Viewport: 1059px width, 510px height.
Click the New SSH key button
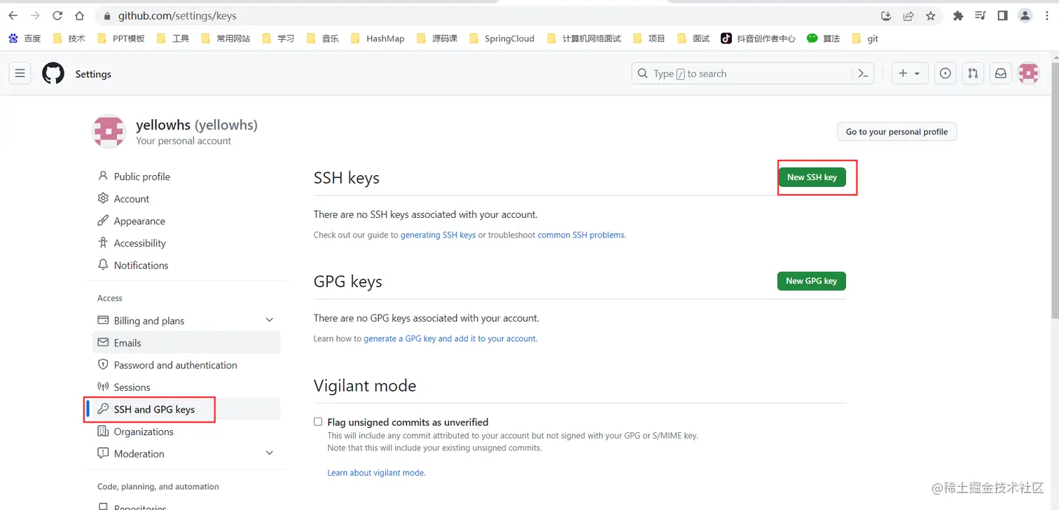click(812, 177)
